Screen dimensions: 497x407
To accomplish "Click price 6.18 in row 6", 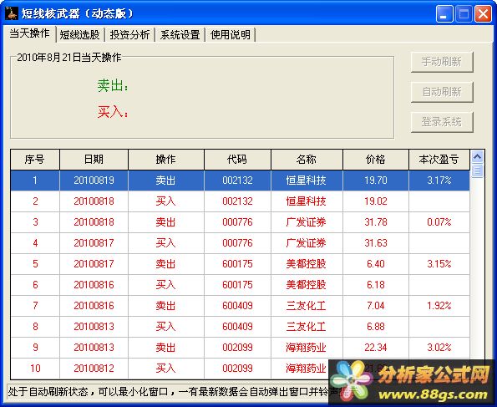I will [376, 285].
